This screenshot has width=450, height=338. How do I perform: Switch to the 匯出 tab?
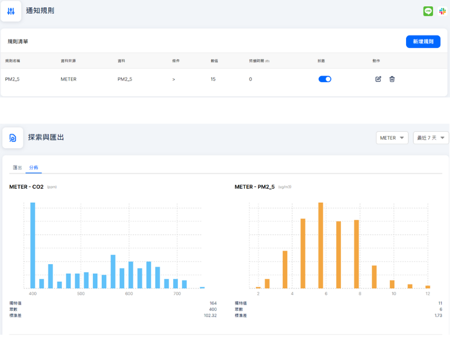pyautogui.click(x=17, y=167)
